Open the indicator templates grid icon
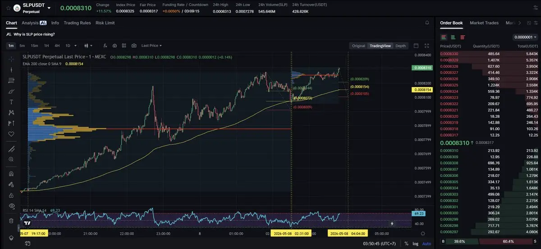The width and height of the screenshot is (541, 249). [124, 46]
